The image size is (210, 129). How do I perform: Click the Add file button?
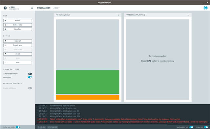[x=17, y=20]
